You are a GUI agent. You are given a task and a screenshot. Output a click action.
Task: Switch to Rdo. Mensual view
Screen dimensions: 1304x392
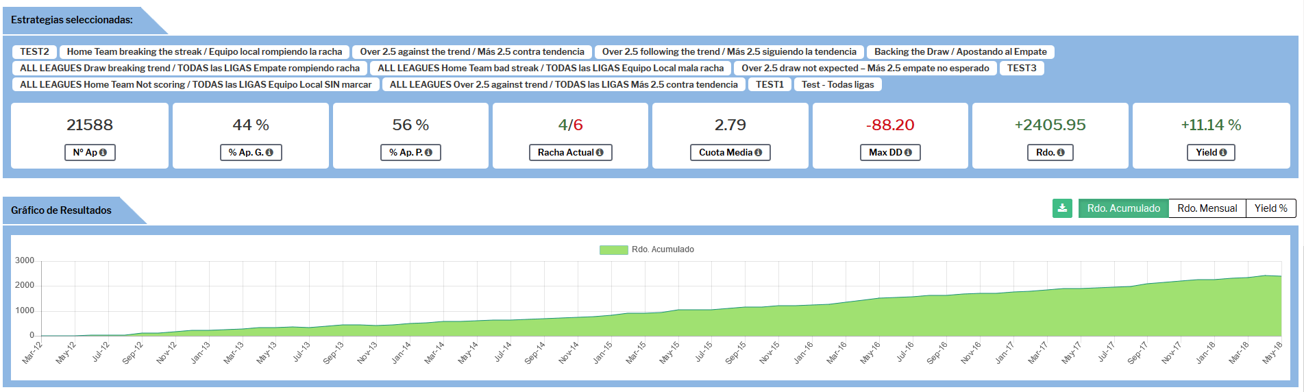(x=1207, y=208)
